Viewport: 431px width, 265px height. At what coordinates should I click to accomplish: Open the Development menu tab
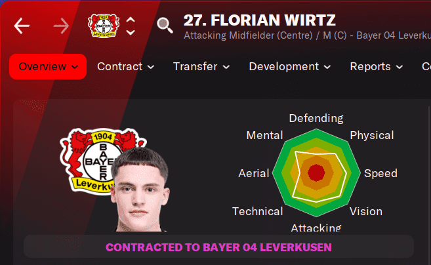[x=290, y=66]
